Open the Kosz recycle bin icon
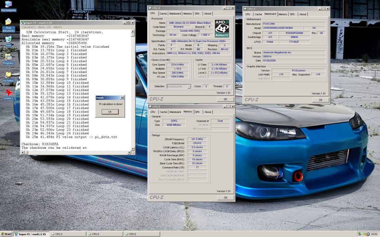380x237 pixels. pos(8,41)
